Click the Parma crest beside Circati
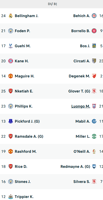 click(94, 61)
